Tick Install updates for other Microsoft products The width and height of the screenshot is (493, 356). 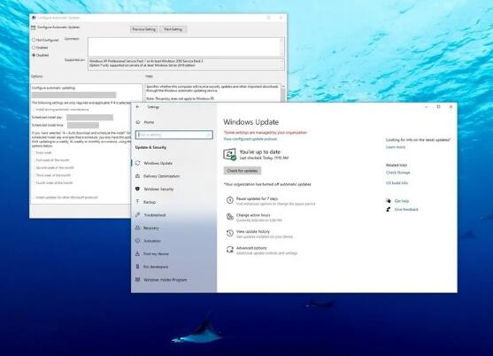coord(34,197)
